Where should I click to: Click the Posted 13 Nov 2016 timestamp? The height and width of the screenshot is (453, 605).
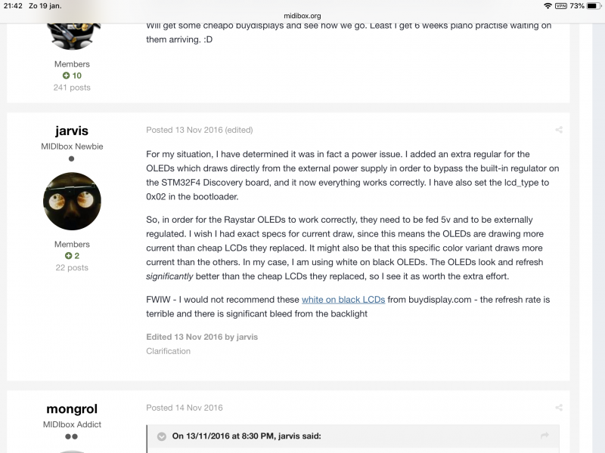point(184,130)
